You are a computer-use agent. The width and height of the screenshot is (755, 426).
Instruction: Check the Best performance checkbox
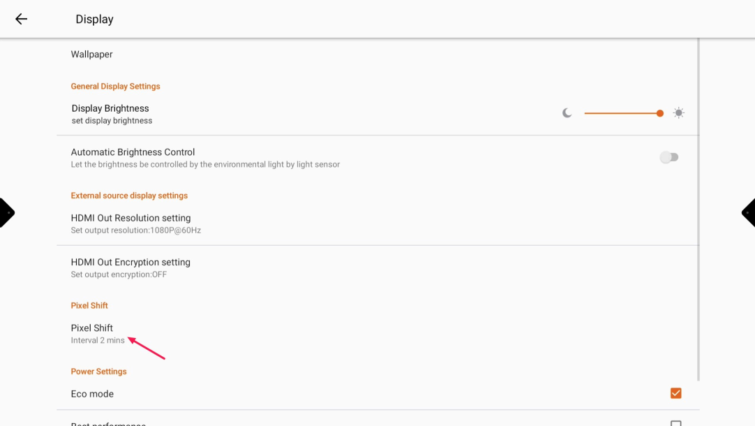click(675, 423)
